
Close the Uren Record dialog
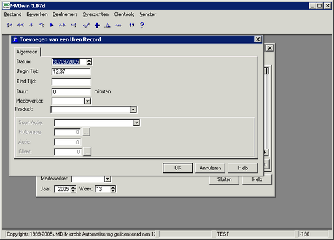point(258,39)
